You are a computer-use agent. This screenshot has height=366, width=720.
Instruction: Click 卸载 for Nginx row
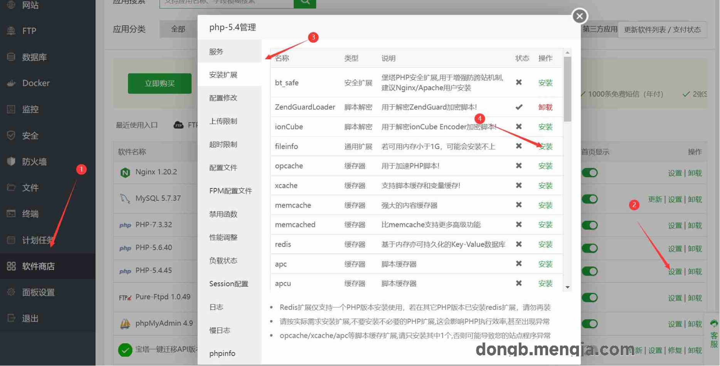pyautogui.click(x=695, y=173)
